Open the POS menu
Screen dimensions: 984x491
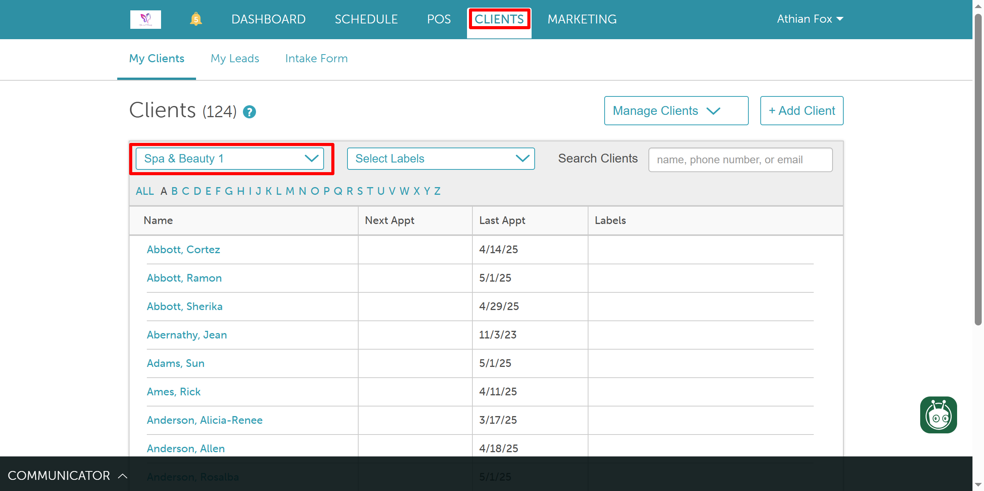(439, 19)
